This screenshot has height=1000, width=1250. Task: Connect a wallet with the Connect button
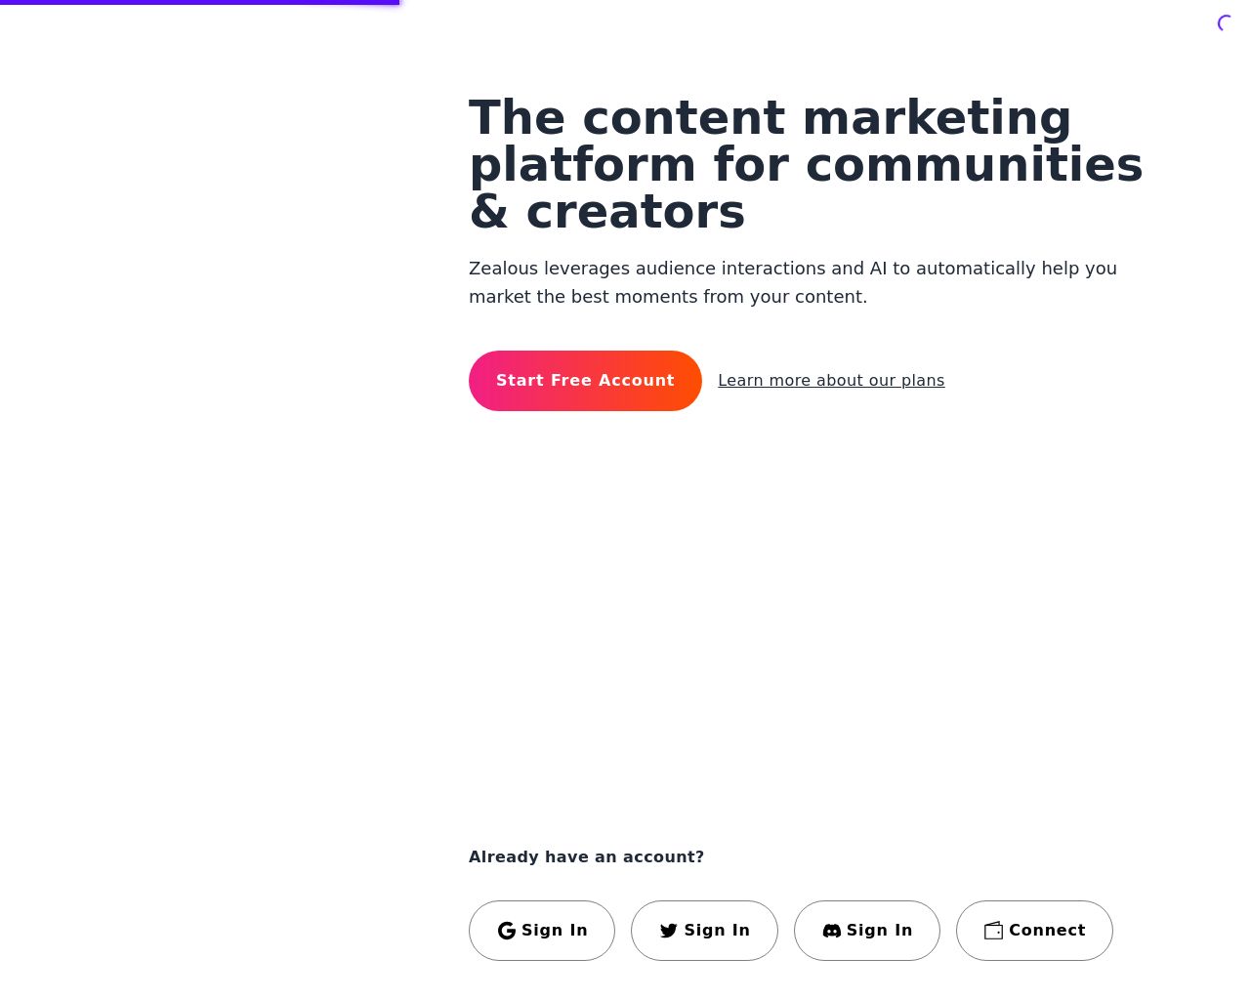[1034, 931]
